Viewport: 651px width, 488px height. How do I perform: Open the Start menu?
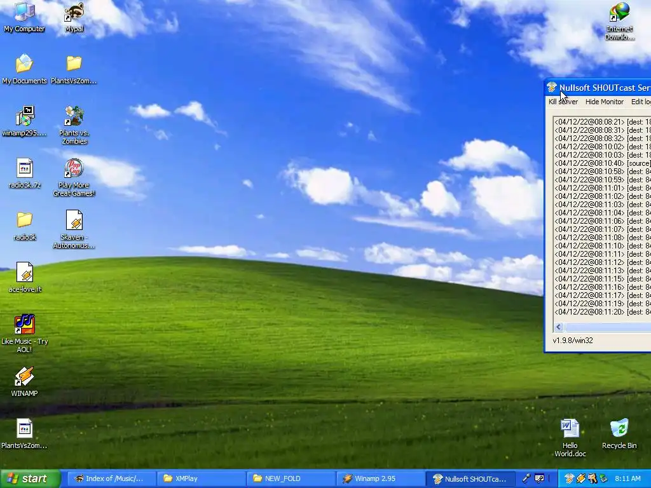pos(30,478)
